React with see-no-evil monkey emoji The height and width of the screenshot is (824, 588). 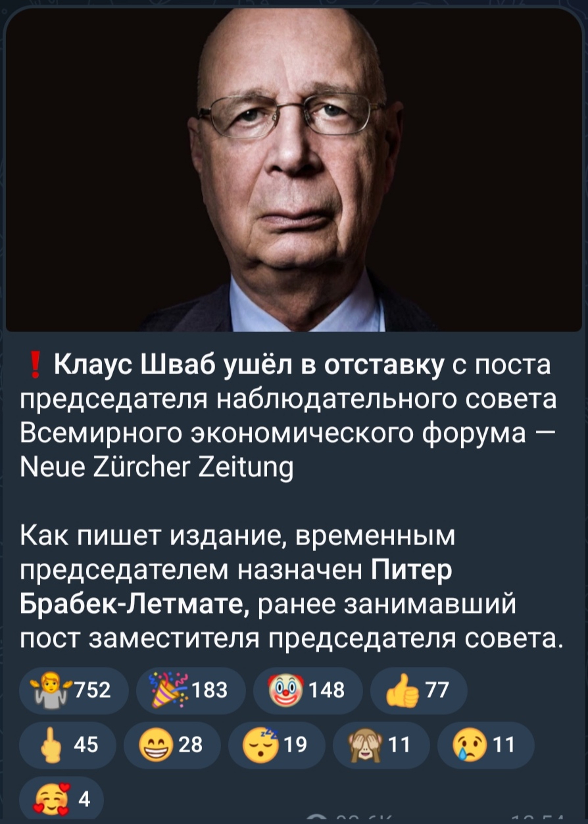[x=381, y=744]
